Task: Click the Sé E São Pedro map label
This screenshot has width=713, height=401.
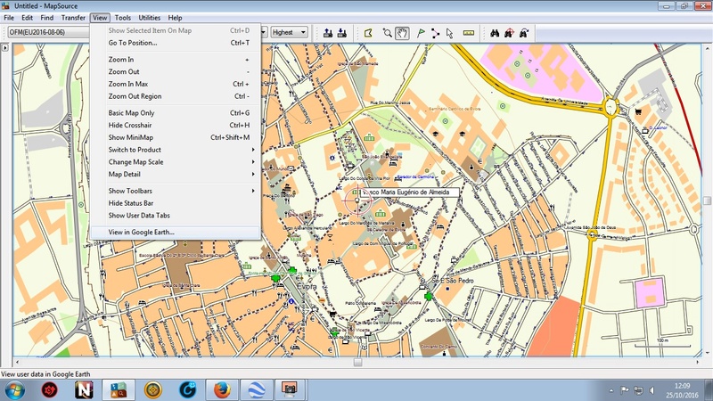Action: pos(453,281)
